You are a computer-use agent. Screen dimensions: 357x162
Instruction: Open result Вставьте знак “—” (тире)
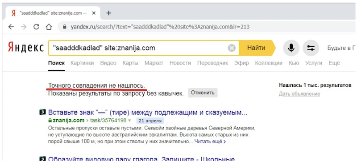coord(148,113)
